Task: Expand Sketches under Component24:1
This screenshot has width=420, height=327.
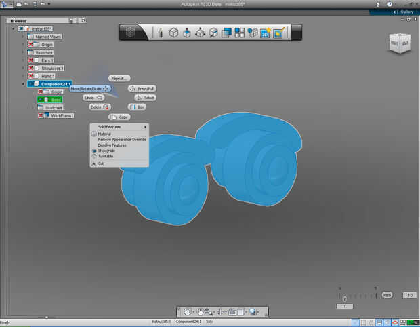Action: click(33, 108)
